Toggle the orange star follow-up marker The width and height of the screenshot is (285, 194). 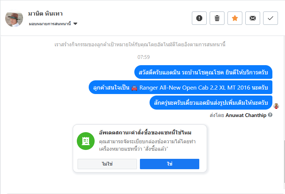235,18
